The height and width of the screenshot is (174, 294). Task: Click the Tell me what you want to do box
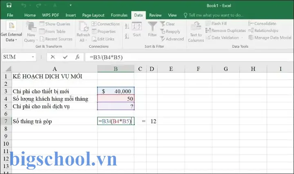(x=214, y=15)
